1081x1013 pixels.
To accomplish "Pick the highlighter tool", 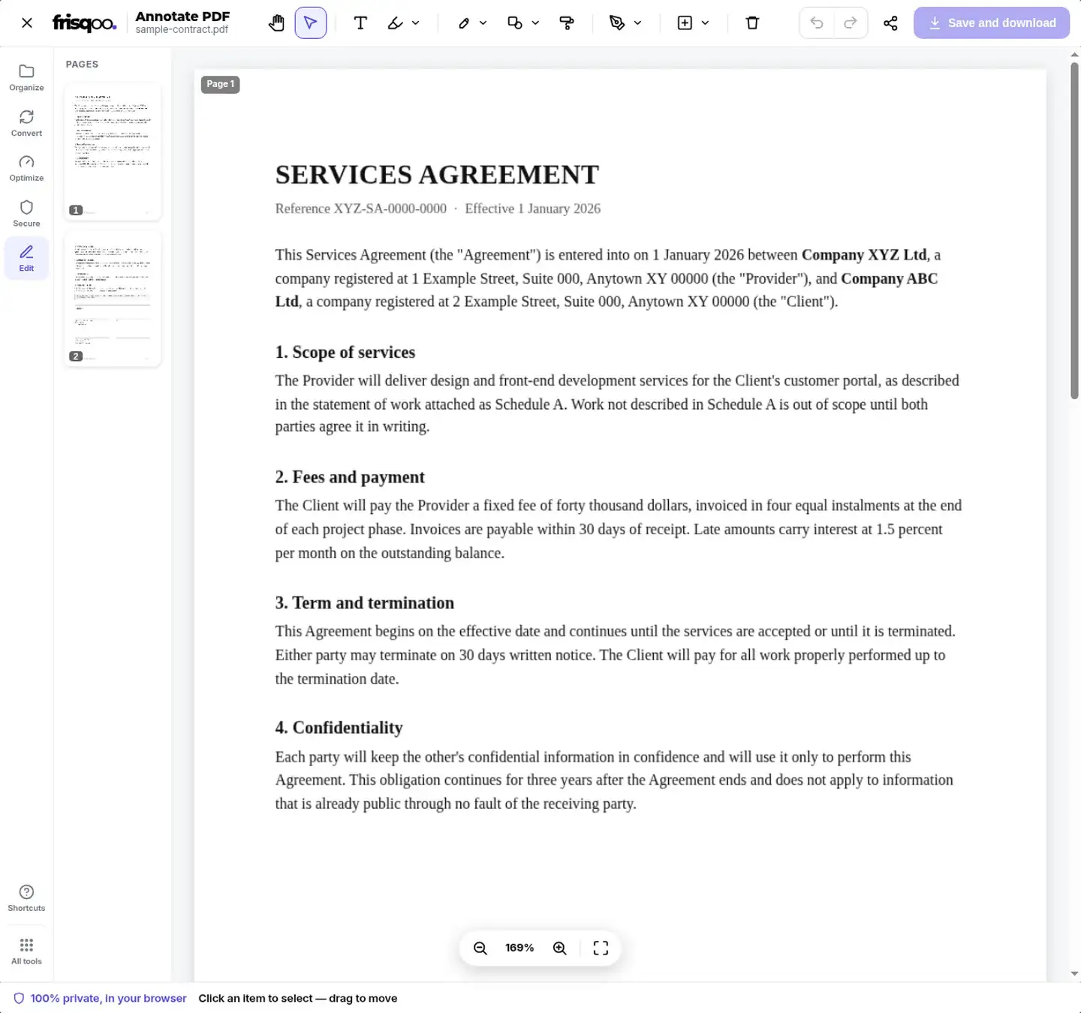I will (395, 23).
